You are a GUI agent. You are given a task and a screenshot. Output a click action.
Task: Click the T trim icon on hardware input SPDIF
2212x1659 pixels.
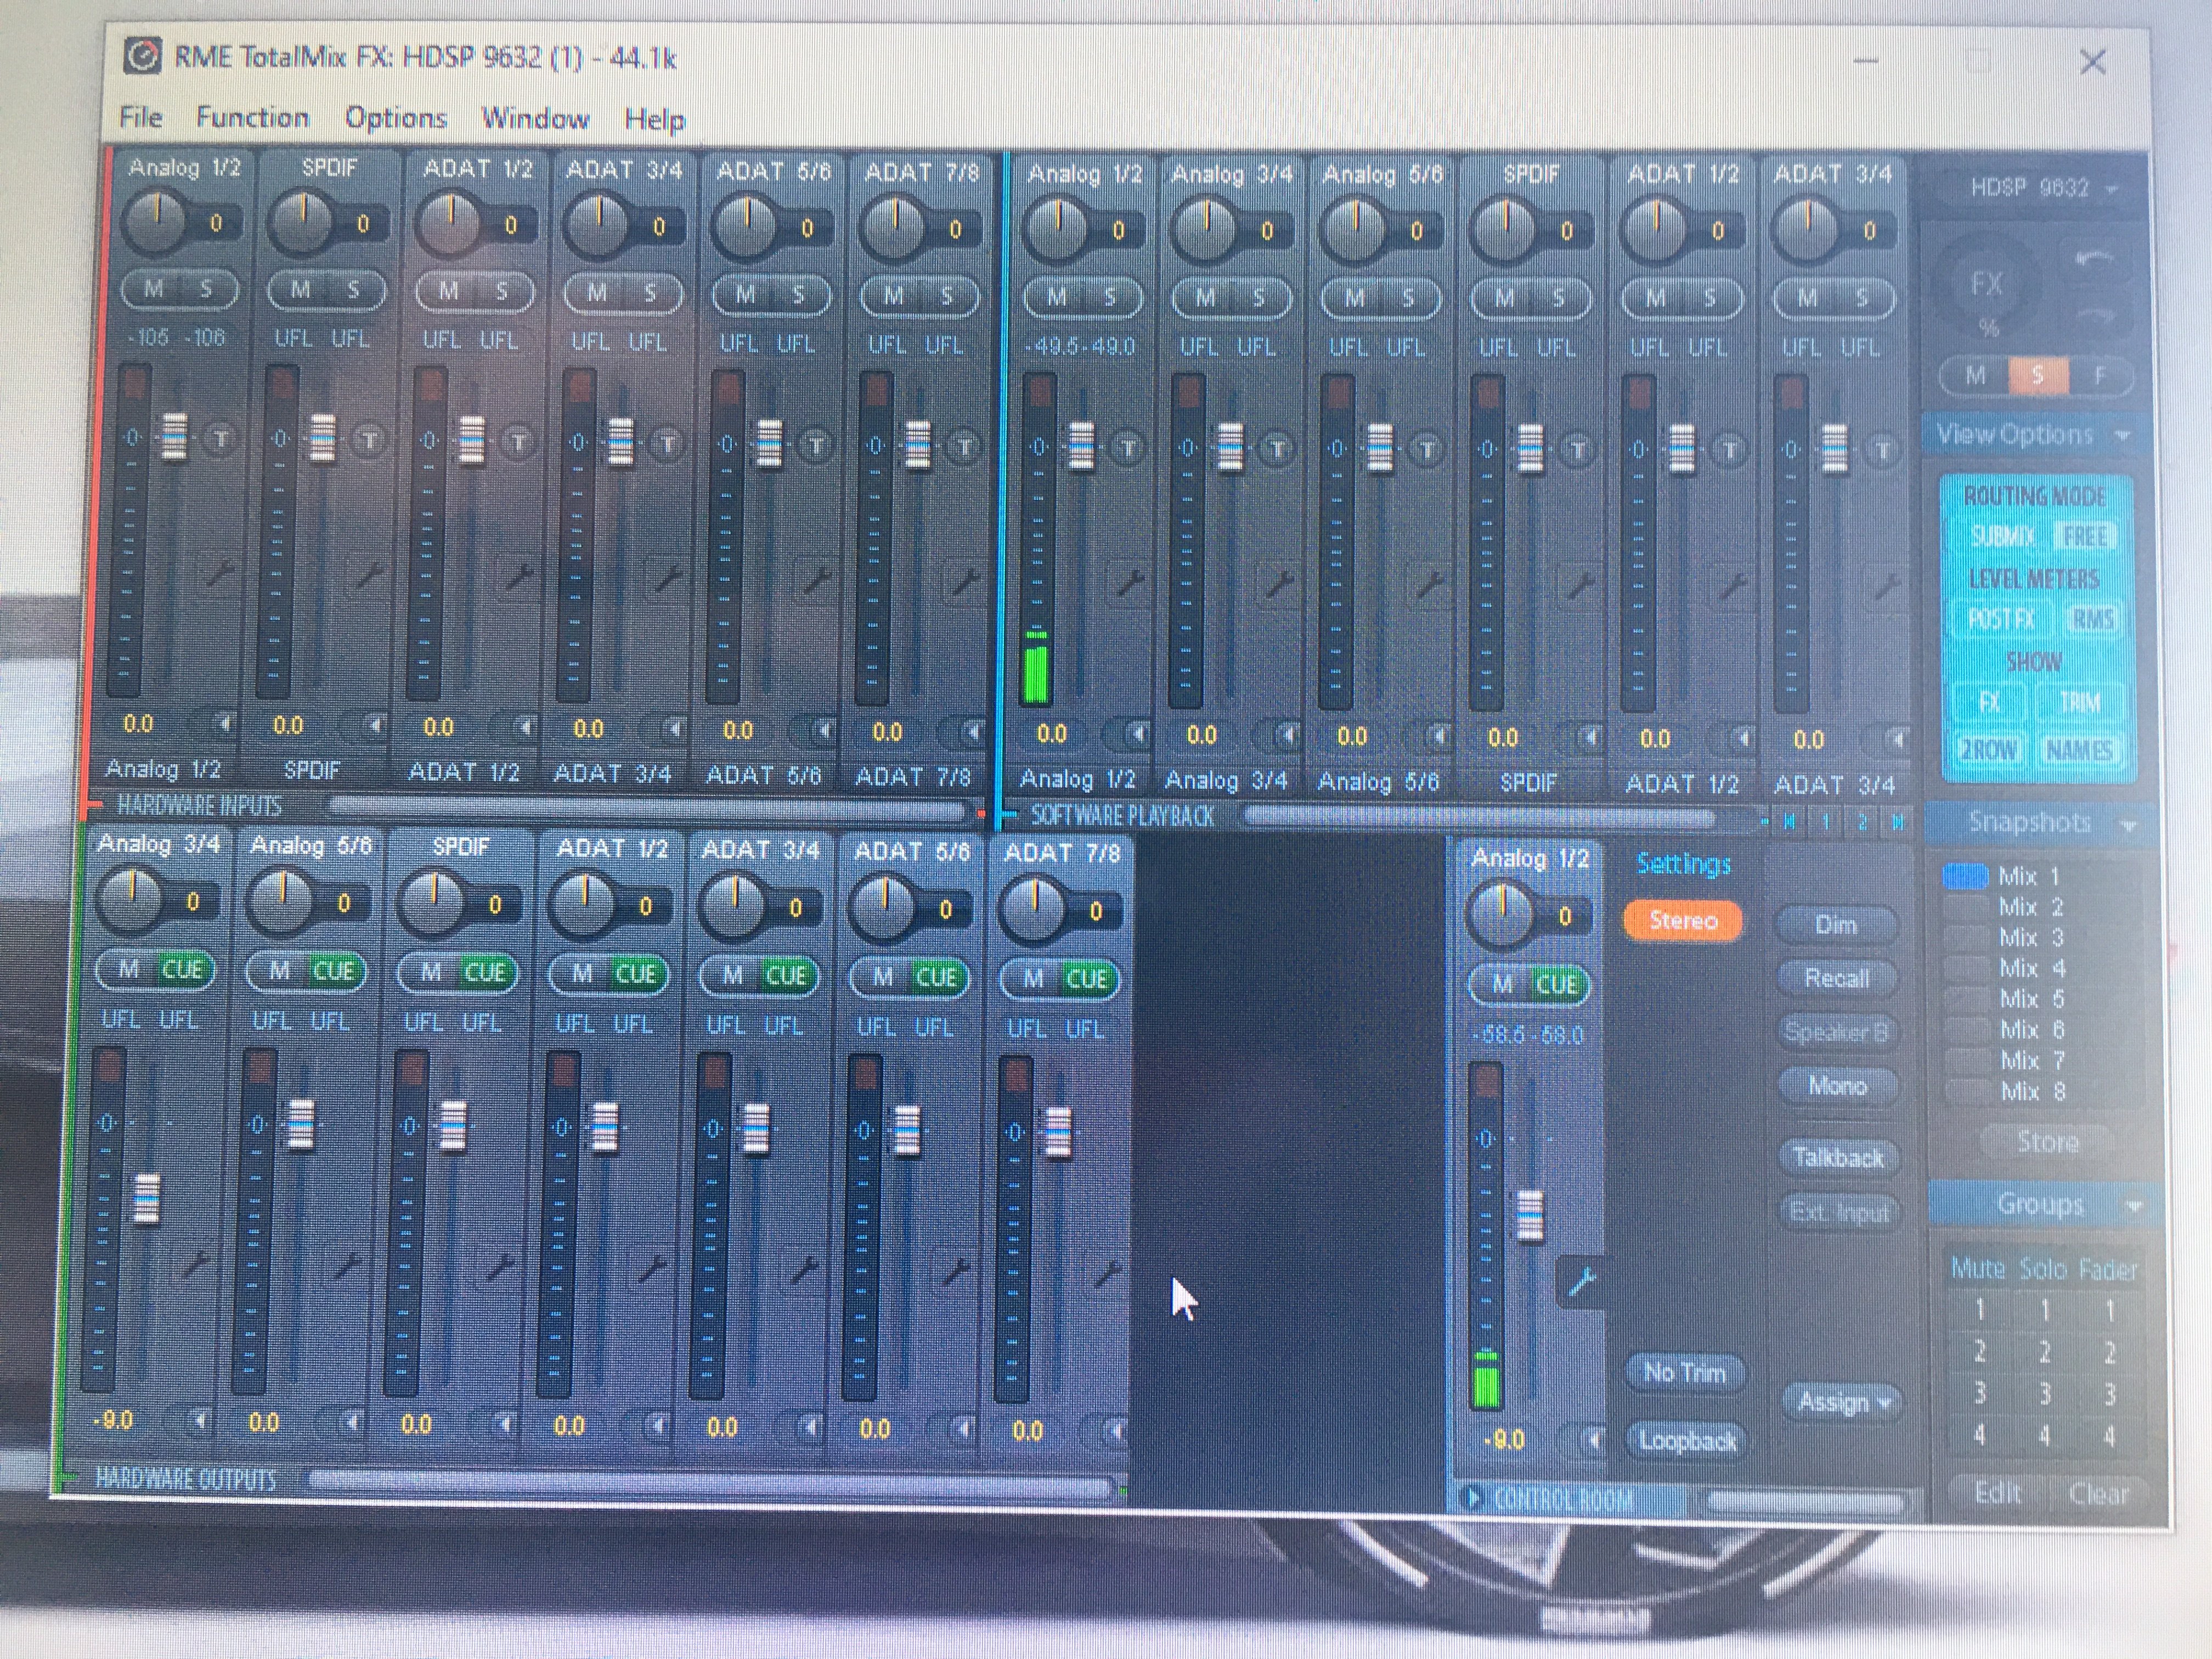tap(369, 439)
